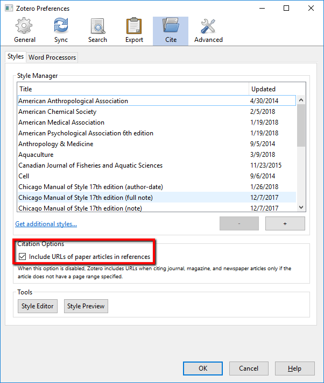
Task: Click the 11/23/2015 updated date
Action: (266, 165)
